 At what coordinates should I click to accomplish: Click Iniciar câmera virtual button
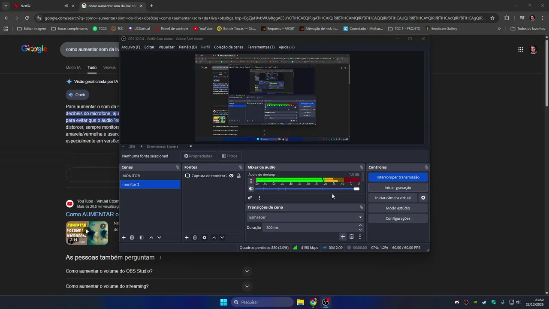[393, 198]
